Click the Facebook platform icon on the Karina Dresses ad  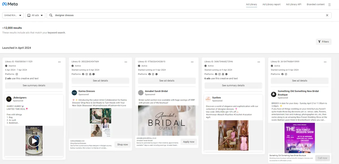[x=83, y=74]
